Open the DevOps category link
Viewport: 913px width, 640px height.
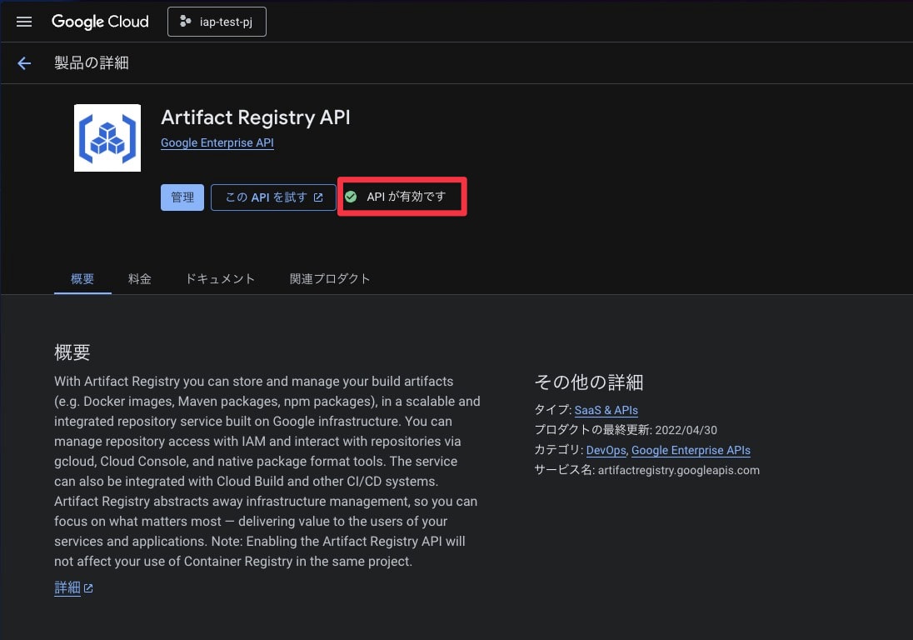pos(606,450)
